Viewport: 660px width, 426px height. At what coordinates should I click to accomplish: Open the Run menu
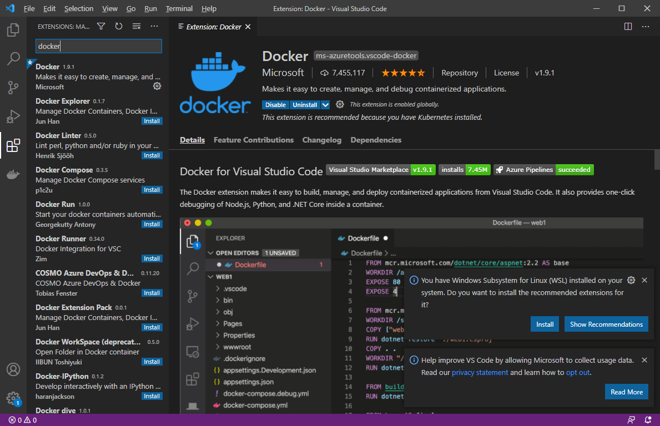(x=150, y=8)
